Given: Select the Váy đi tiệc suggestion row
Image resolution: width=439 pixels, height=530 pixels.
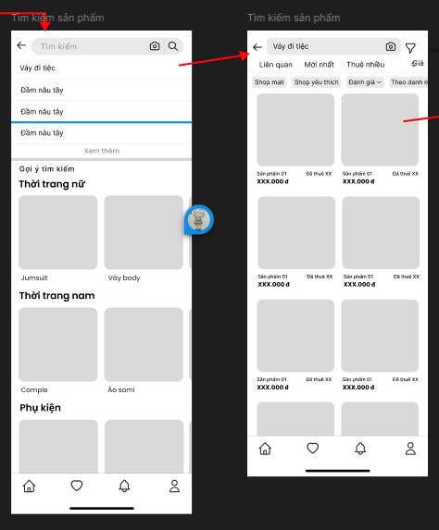Looking at the screenshot, I should pyautogui.click(x=101, y=68).
